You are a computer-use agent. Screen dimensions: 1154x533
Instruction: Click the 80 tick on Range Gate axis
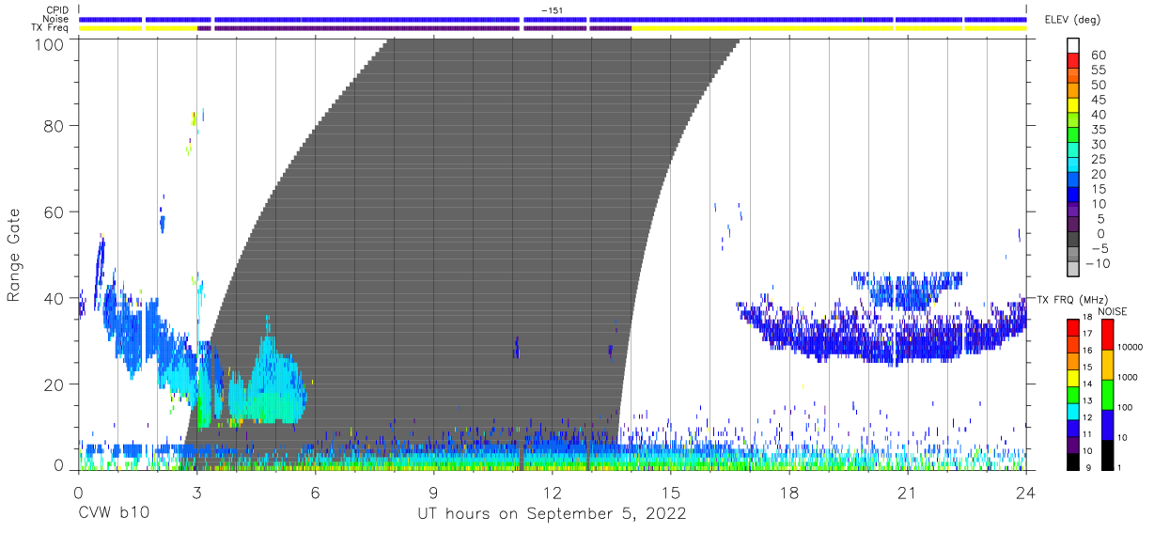[x=56, y=126]
